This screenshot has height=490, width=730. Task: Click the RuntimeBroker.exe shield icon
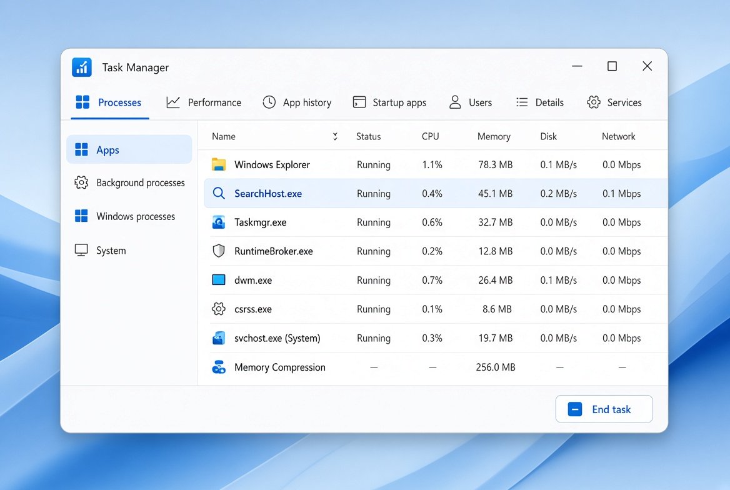pos(219,251)
